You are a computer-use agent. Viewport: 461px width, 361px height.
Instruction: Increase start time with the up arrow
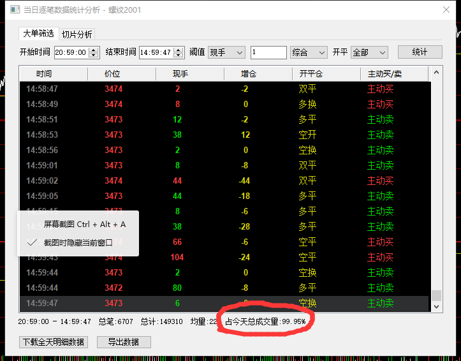tap(94, 50)
